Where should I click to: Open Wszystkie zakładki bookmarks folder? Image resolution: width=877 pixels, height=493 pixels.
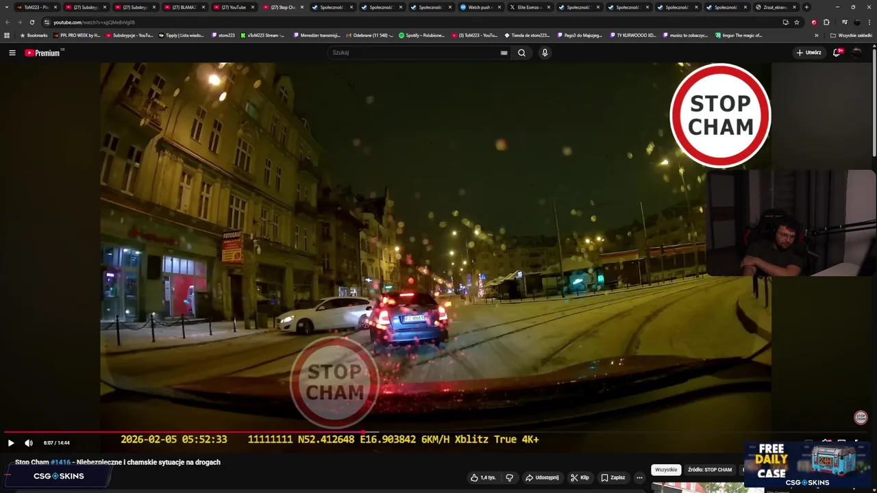[851, 35]
